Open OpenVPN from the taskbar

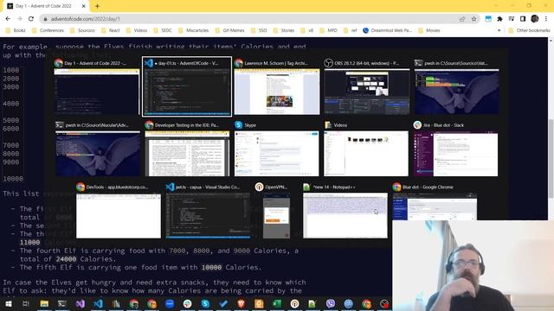294,303
